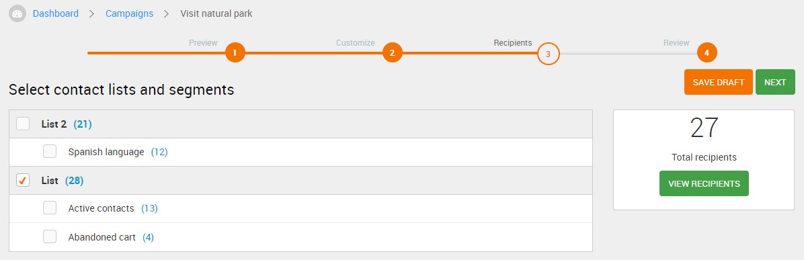The width and height of the screenshot is (804, 260).
Task: Select the Abandoned cart segment checkbox
Action: click(50, 236)
